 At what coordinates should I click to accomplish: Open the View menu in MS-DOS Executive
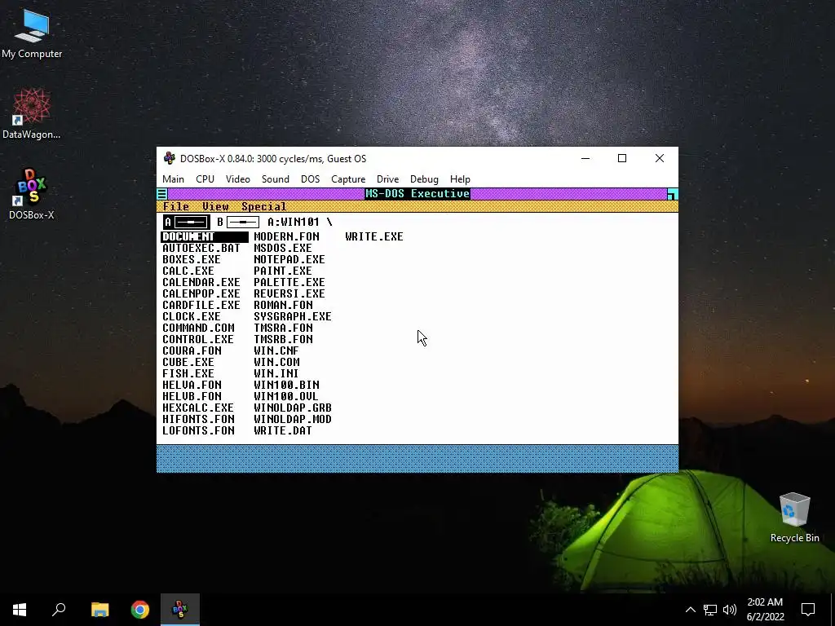[x=215, y=206]
